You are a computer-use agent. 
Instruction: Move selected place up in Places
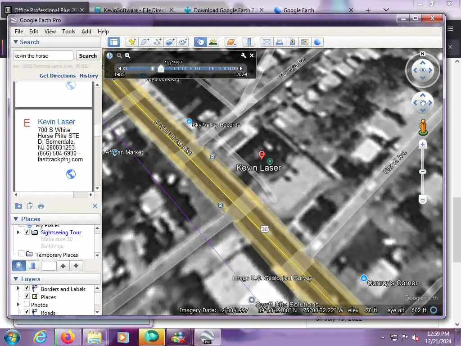pos(63,266)
